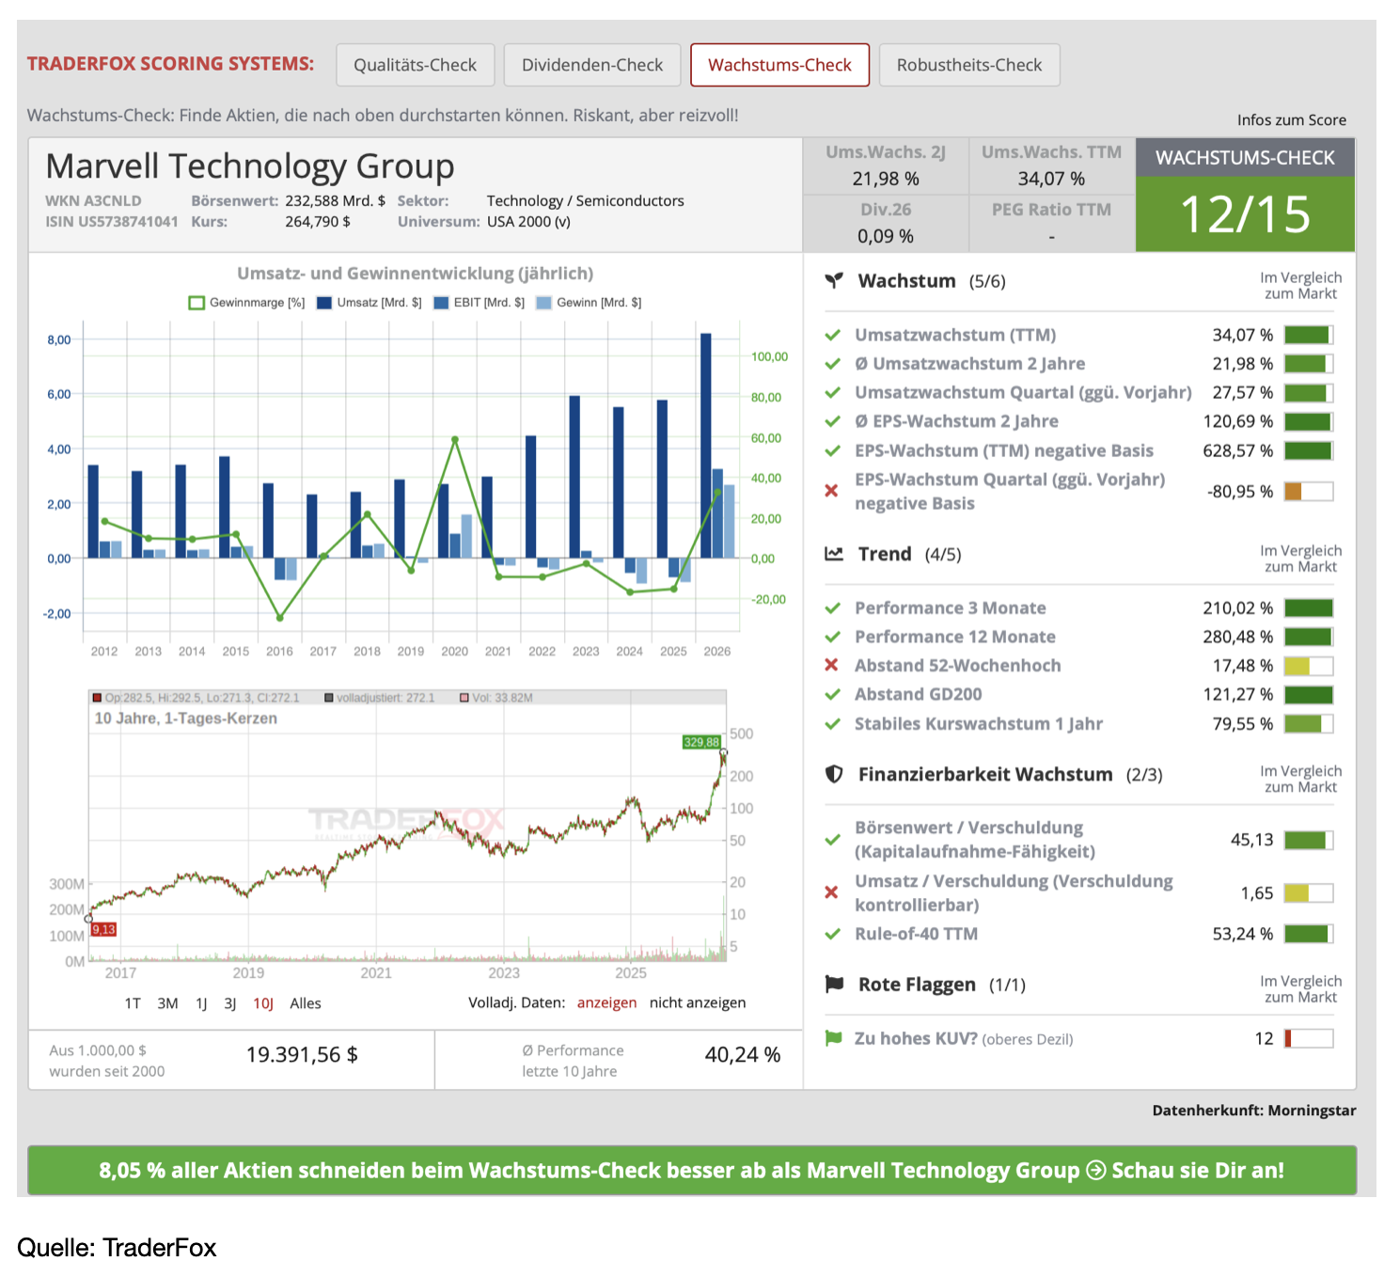The image size is (1384, 1277).
Task: Select the 1J chart timeframe
Action: (201, 1003)
